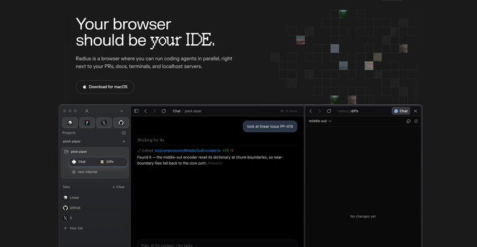Open the GitHub pinned shortcut tile
The image size is (477, 247).
point(121,123)
